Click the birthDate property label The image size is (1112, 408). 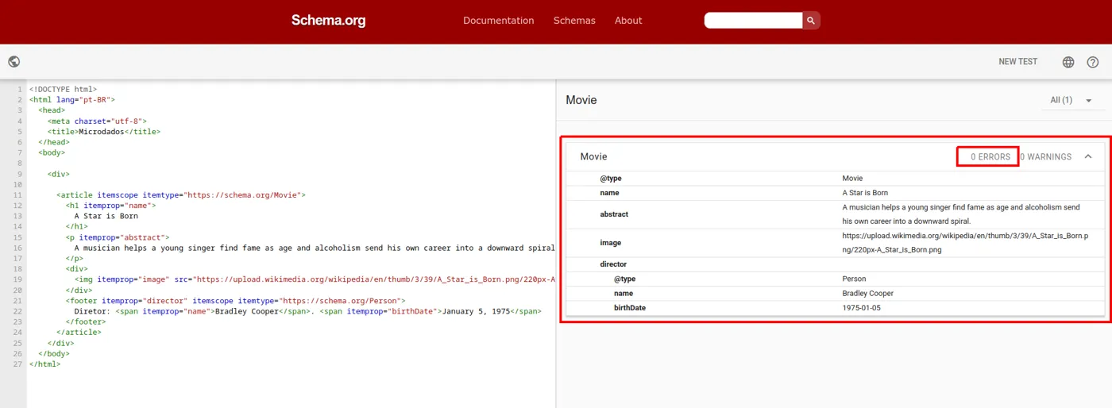click(630, 308)
